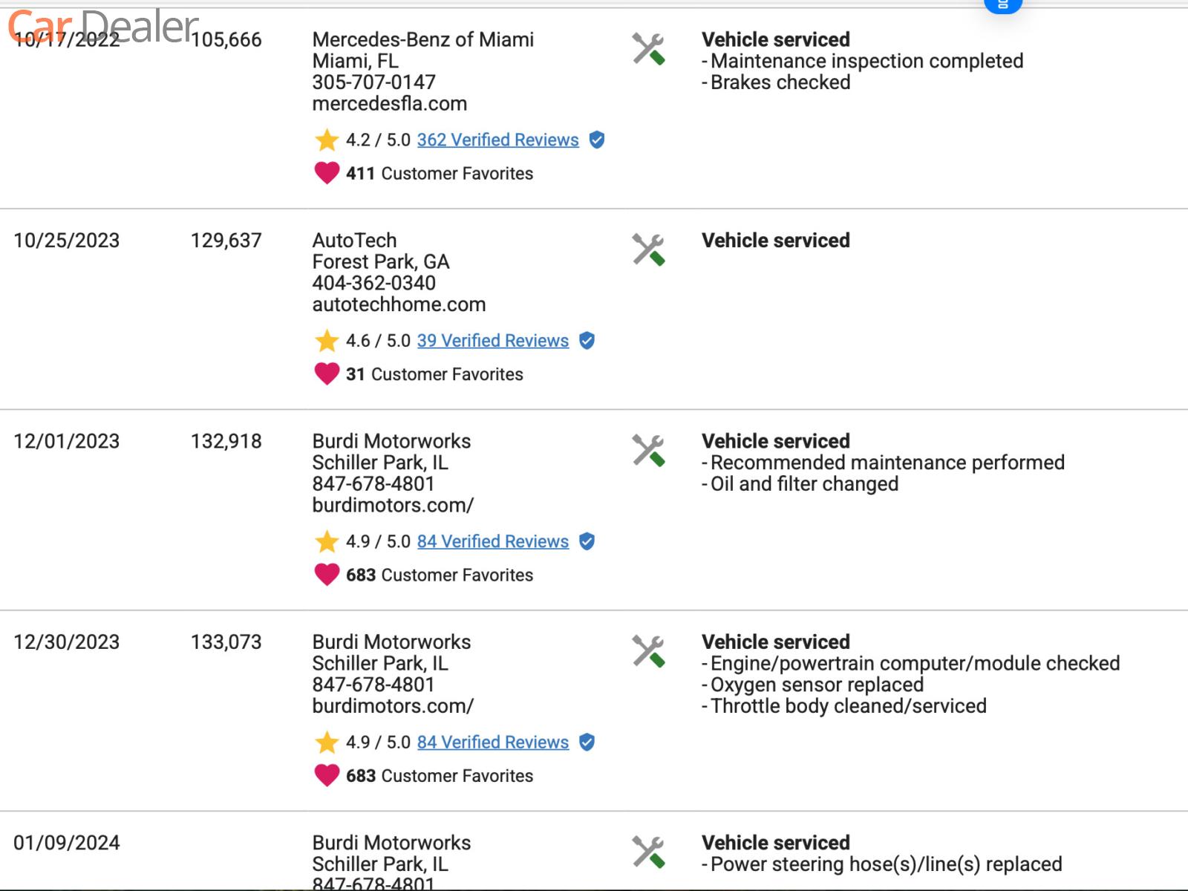Click heart icon beside 411 Customer Favorites
Viewport: 1188px width, 891px height.
327,173
